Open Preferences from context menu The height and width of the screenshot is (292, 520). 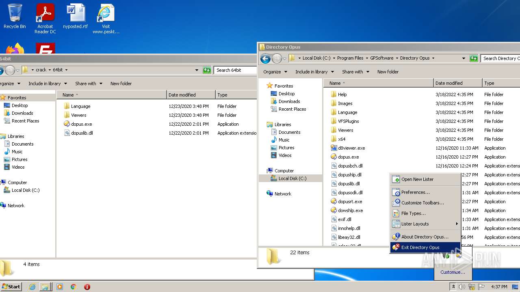click(x=425, y=192)
